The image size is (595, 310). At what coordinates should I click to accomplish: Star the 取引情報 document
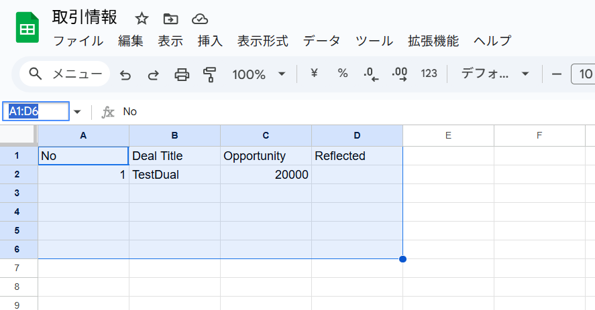pos(142,18)
